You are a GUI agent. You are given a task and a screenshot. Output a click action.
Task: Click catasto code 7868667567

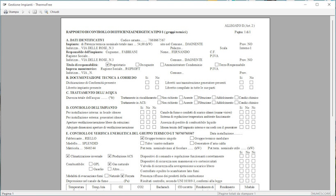(157, 40)
